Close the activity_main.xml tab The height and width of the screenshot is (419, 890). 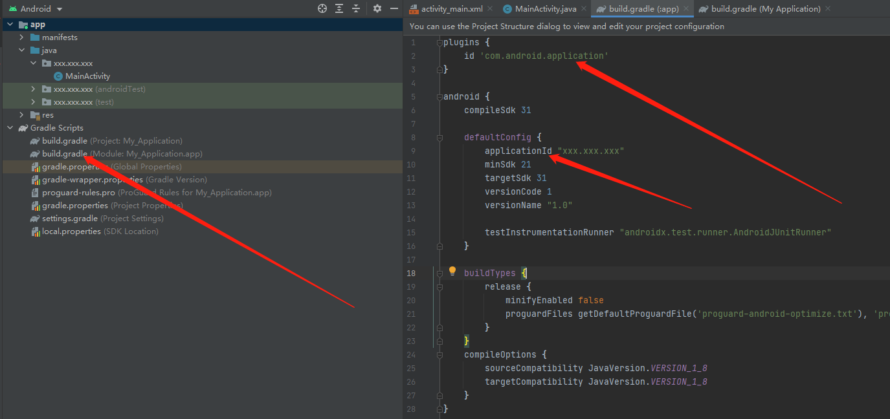pyautogui.click(x=489, y=9)
